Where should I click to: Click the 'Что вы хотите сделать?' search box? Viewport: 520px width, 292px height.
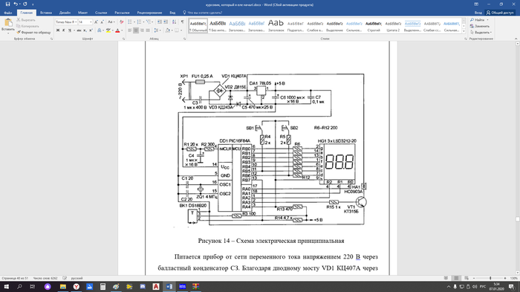(x=203, y=13)
